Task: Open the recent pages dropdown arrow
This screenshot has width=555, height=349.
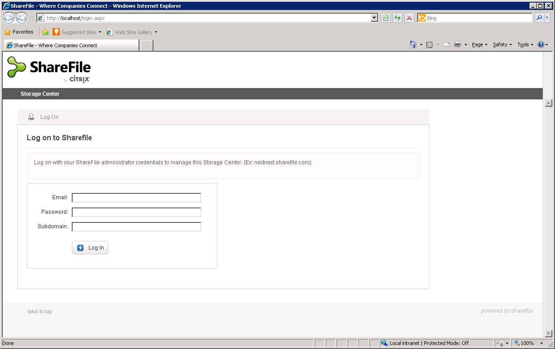Action: [x=31, y=18]
